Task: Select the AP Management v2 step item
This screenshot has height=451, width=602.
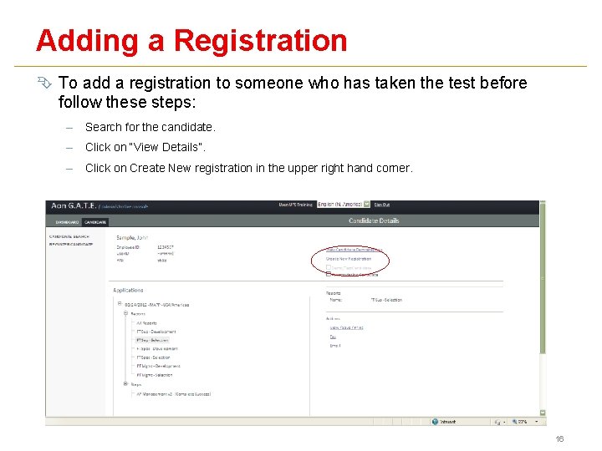Action: pyautogui.click(x=174, y=394)
